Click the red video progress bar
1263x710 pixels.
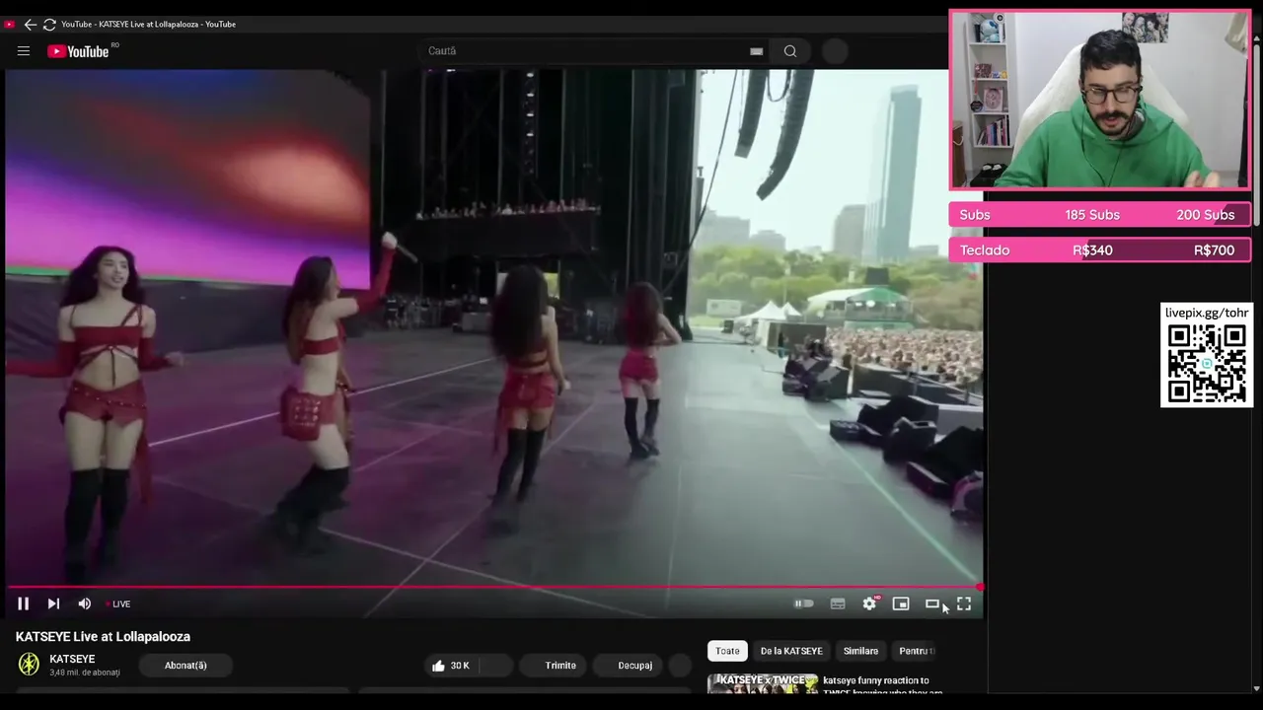click(x=493, y=587)
